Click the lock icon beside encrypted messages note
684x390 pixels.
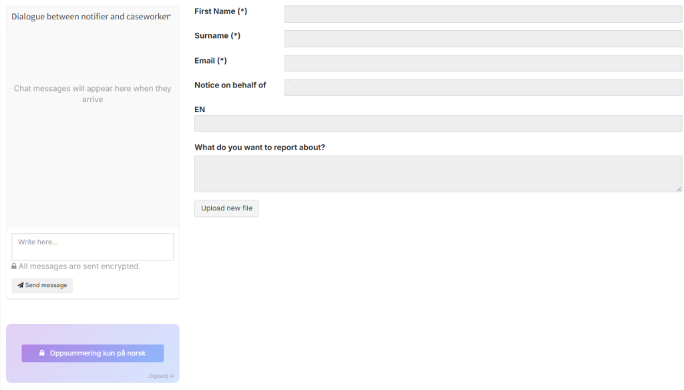14,266
